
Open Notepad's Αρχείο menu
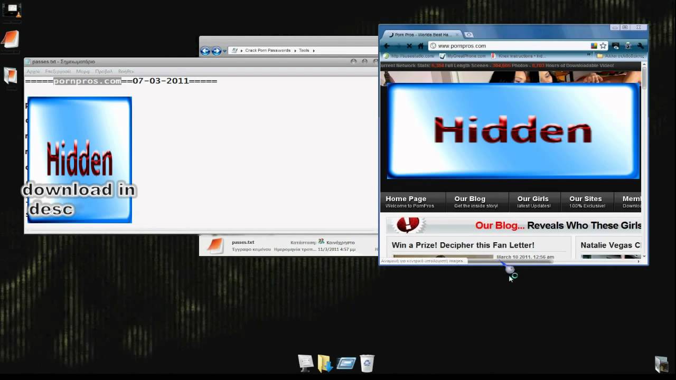tap(33, 71)
